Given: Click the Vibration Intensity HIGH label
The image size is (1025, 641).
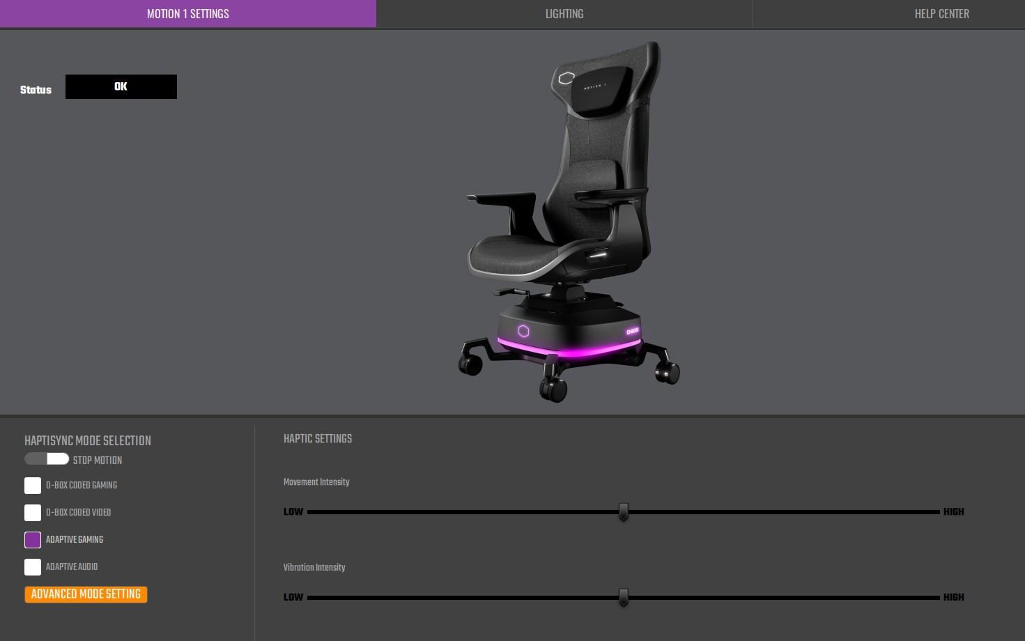Looking at the screenshot, I should pyautogui.click(x=954, y=598).
